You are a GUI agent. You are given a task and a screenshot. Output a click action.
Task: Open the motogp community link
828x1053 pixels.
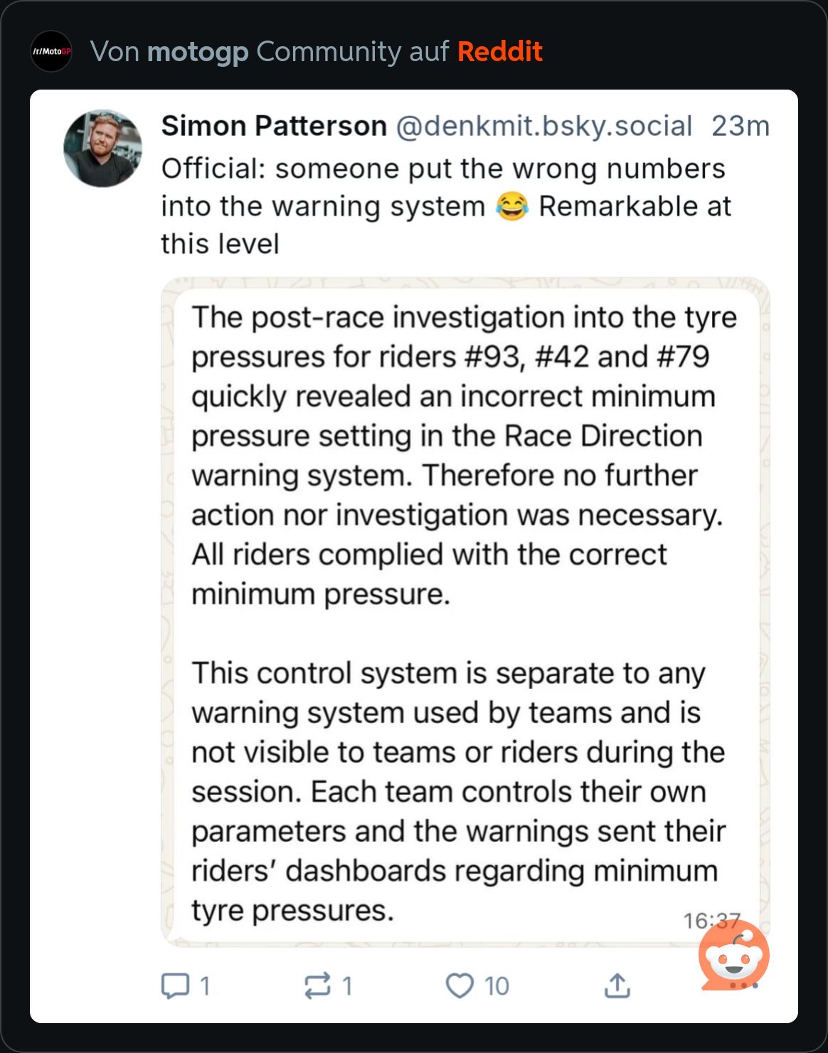point(197,52)
